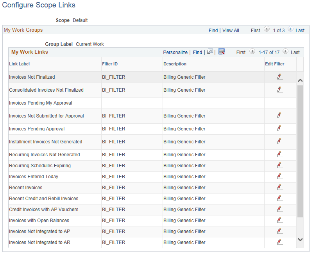Click Find in the My Work Groups bar
The image size is (315, 255).
coord(213,30)
